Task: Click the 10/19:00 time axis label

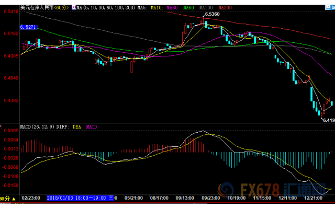Action: [236, 198]
